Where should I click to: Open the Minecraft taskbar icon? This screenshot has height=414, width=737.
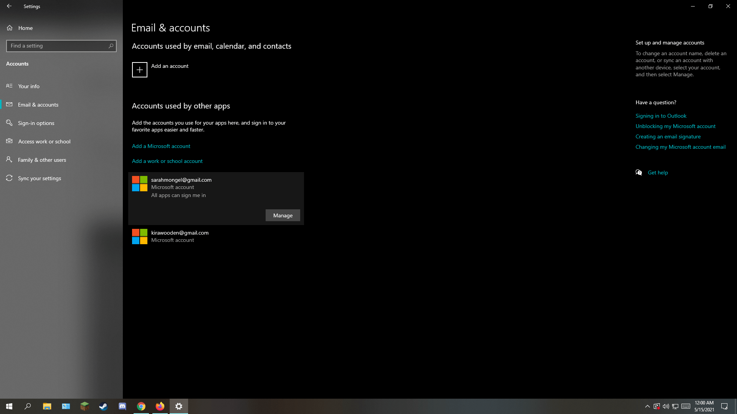pos(84,406)
